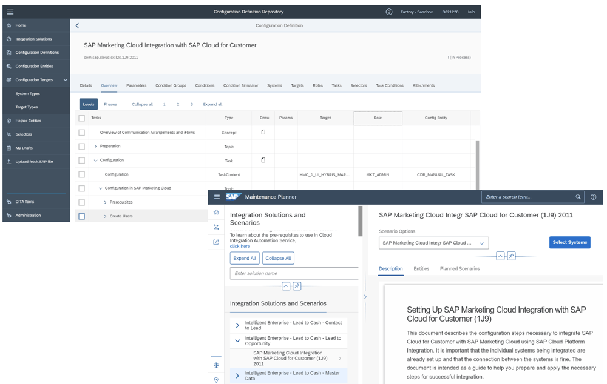Collapse Lead to Cash - Lead to Opportunity
607x384 pixels.
pos(237,341)
